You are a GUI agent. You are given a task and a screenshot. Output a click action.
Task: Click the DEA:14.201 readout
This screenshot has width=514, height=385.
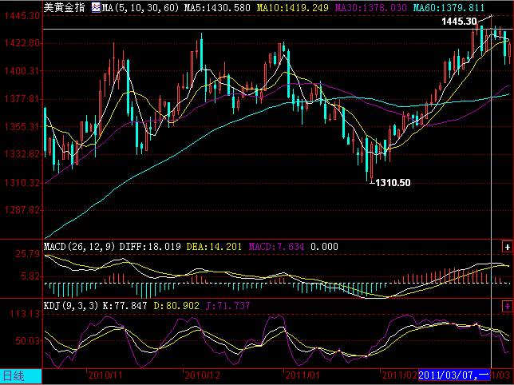(x=214, y=247)
